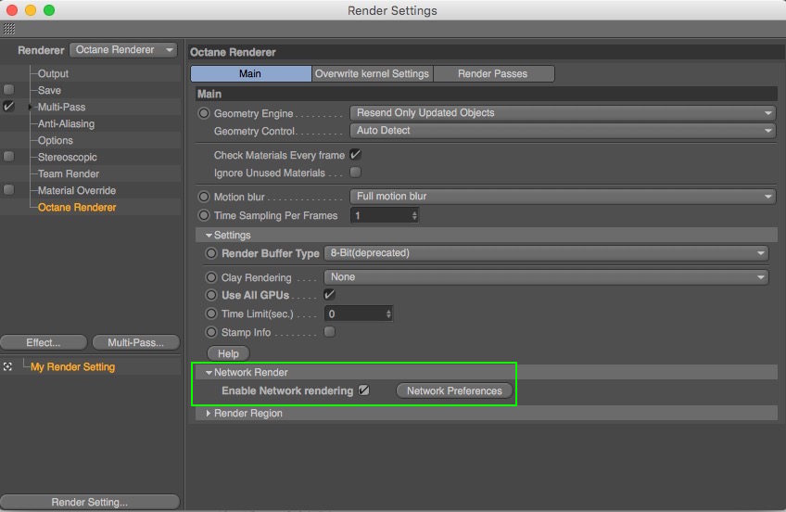Select the Multi-Pass settings entry
This screenshot has width=786, height=512.
[61, 107]
